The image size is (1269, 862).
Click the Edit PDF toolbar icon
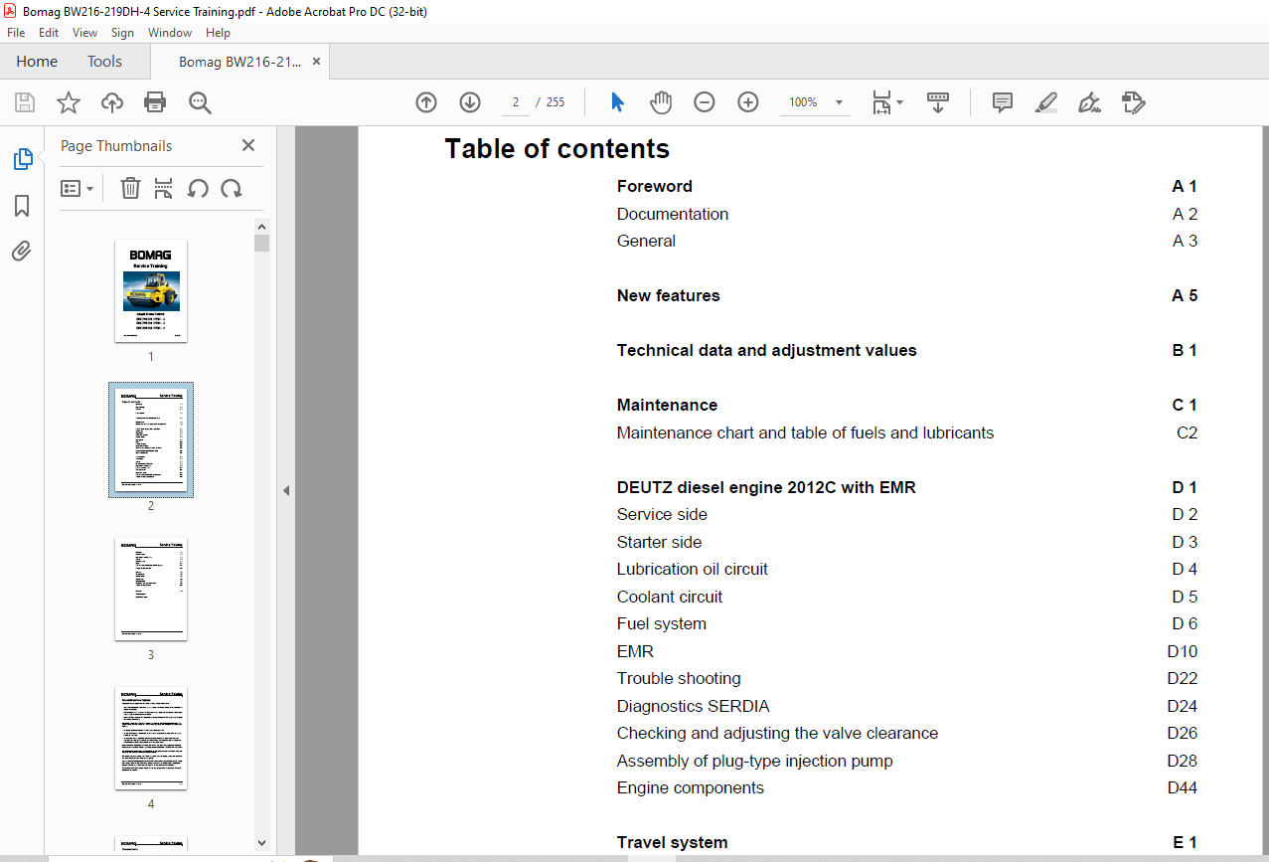(x=1134, y=102)
